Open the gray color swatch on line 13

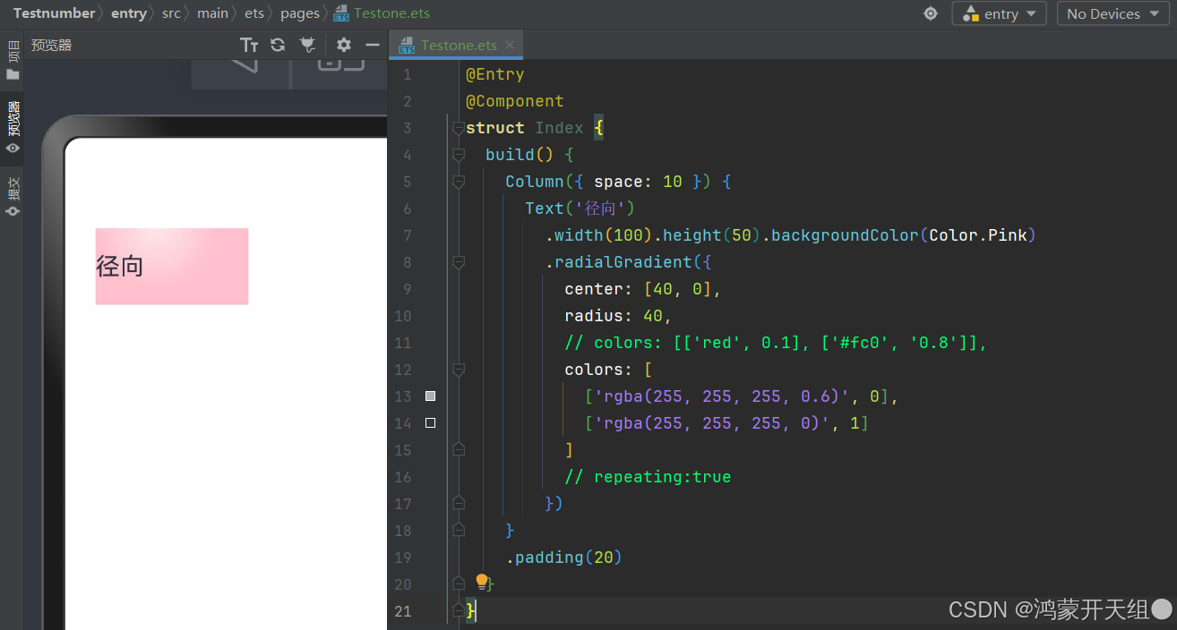[x=430, y=396]
